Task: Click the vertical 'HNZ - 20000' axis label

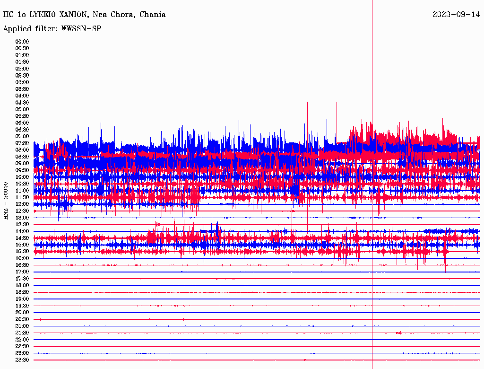Action: pos(6,200)
